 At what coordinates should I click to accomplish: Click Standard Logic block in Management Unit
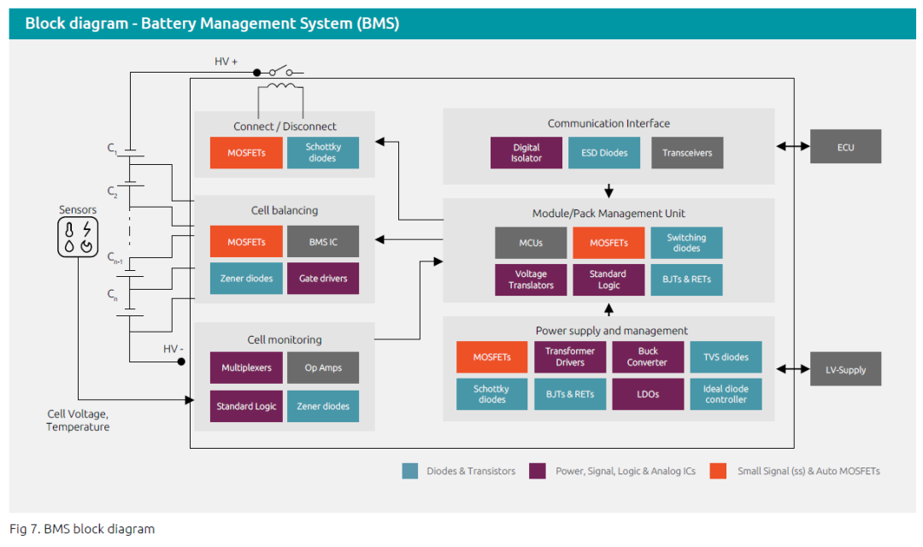(x=608, y=279)
